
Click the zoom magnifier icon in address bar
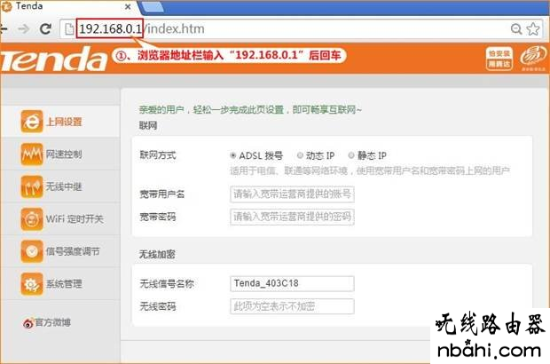click(516, 28)
